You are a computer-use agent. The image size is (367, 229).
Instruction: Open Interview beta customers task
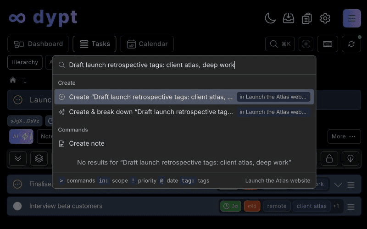pyautogui.click(x=66, y=206)
